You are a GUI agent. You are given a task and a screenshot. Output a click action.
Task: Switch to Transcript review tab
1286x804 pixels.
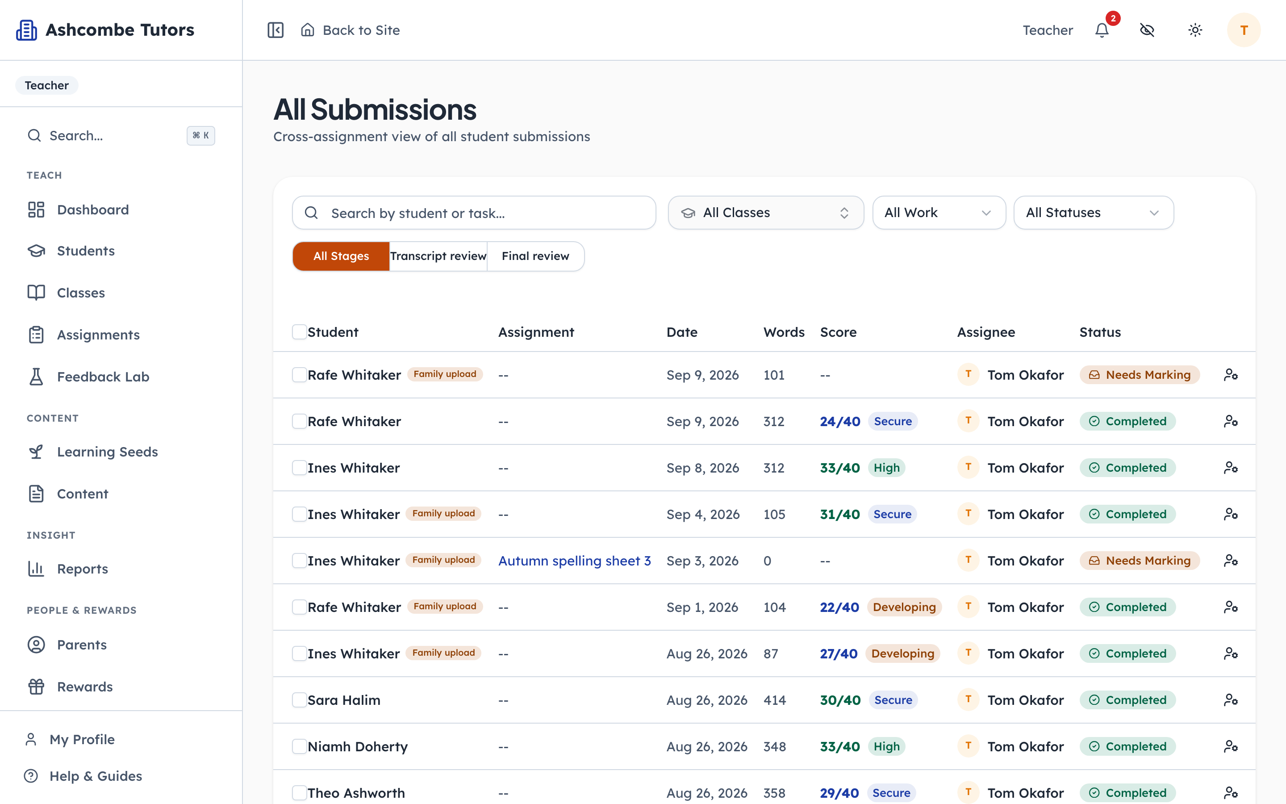coord(438,256)
